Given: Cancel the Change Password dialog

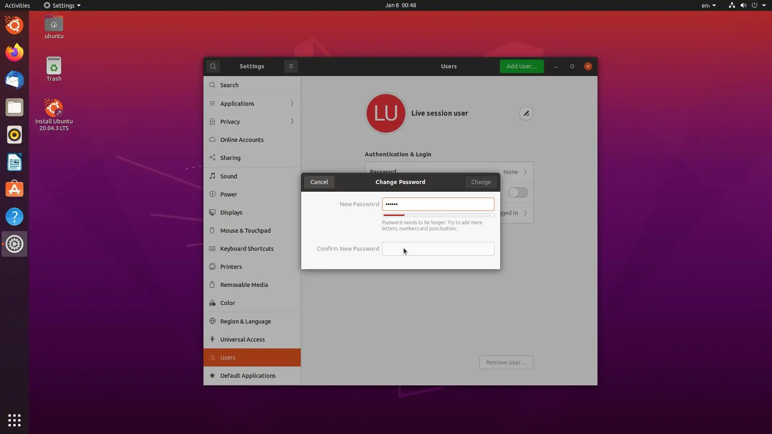Looking at the screenshot, I should pyautogui.click(x=319, y=182).
